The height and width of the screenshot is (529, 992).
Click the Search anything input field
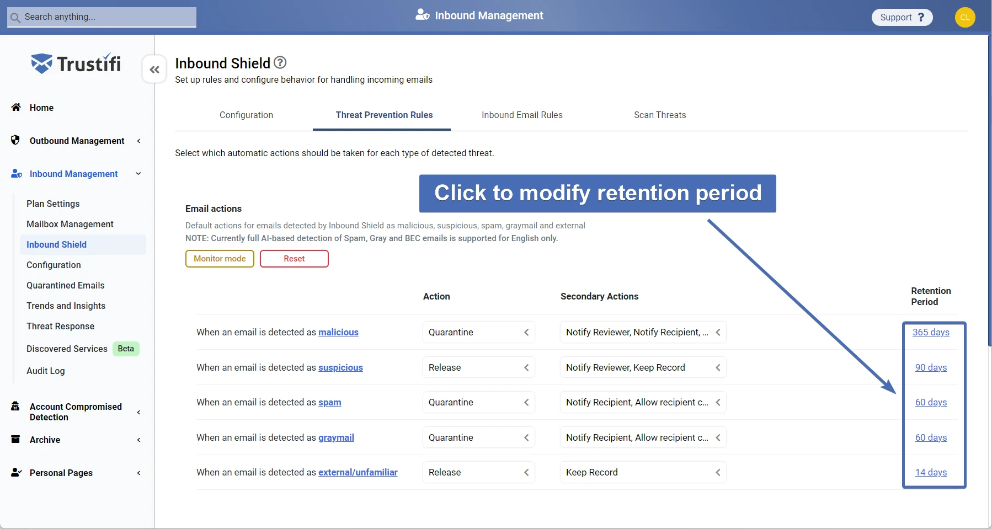tap(102, 17)
